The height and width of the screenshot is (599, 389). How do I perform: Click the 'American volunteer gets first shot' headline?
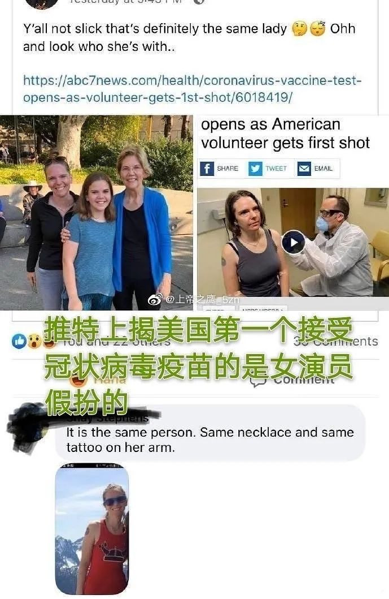click(x=285, y=133)
